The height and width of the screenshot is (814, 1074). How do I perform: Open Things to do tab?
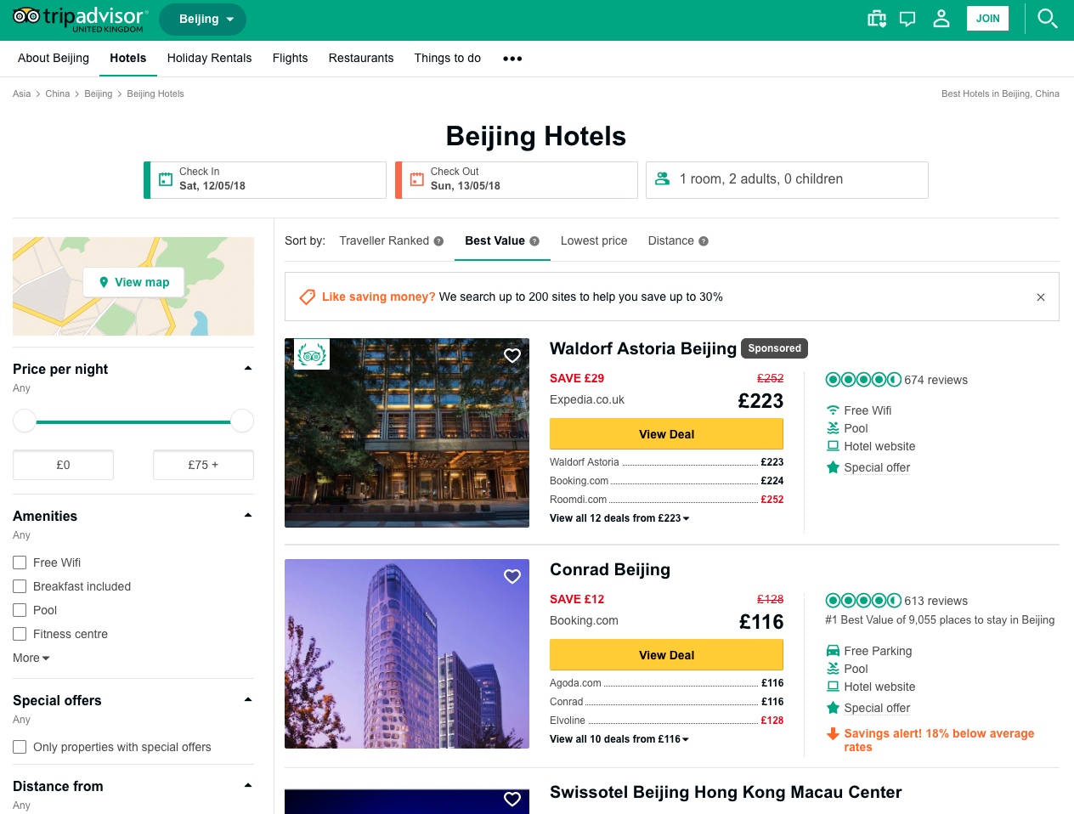448,58
